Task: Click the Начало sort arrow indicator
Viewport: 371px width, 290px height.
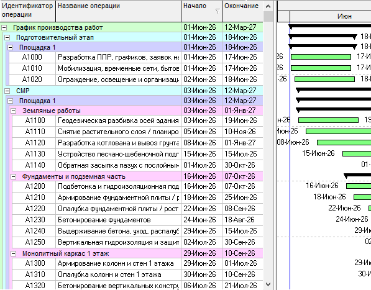Action: tap(218, 11)
